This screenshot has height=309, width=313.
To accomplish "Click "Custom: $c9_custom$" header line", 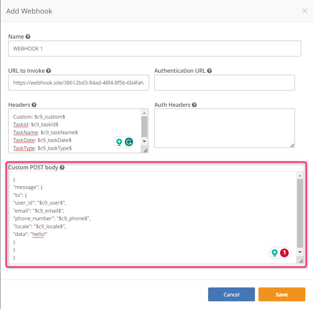I will [x=39, y=117].
